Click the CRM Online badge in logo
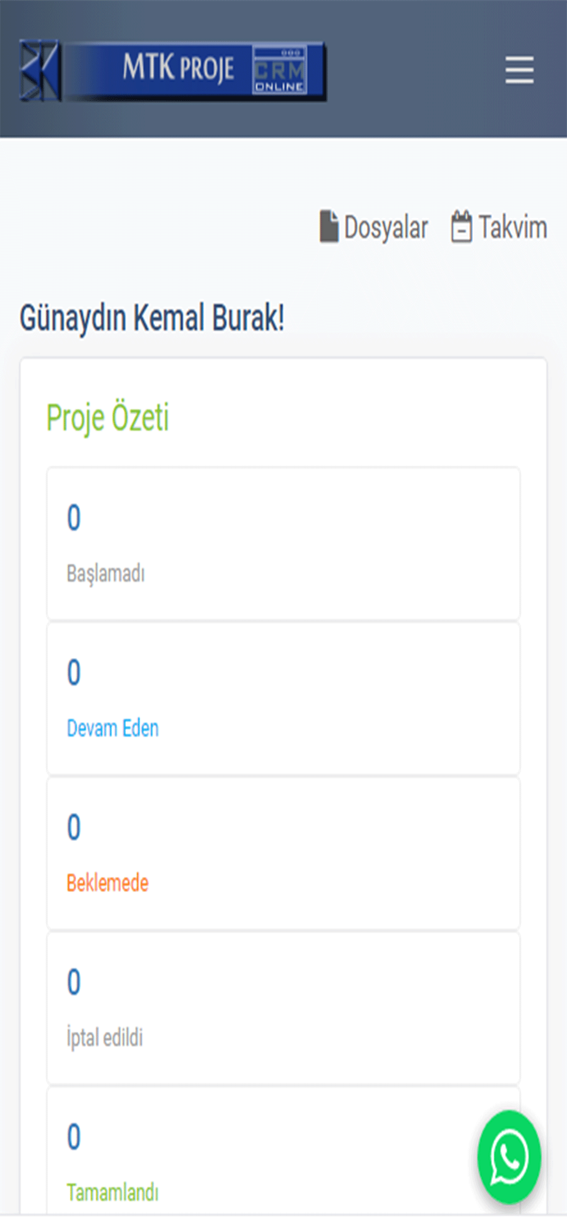Image resolution: width=567 pixels, height=1229 pixels. [x=280, y=71]
